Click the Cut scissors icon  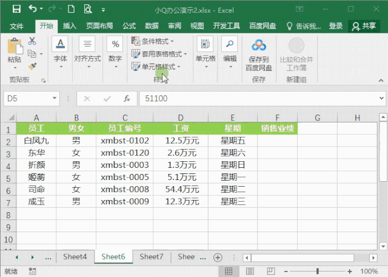[x=32, y=41]
